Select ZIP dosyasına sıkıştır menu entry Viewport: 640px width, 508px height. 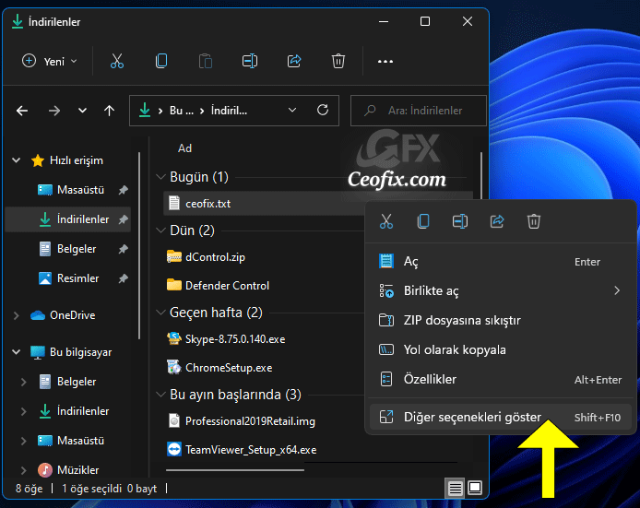[501, 320]
